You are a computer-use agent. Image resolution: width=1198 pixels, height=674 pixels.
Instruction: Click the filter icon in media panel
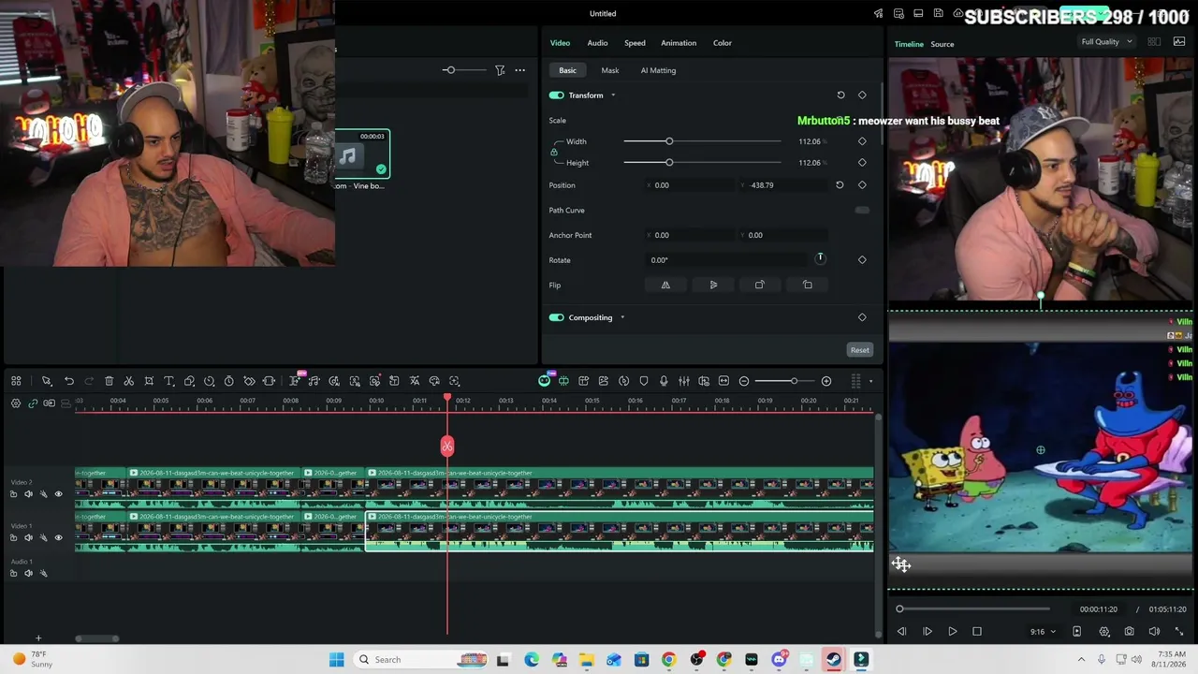pyautogui.click(x=500, y=70)
